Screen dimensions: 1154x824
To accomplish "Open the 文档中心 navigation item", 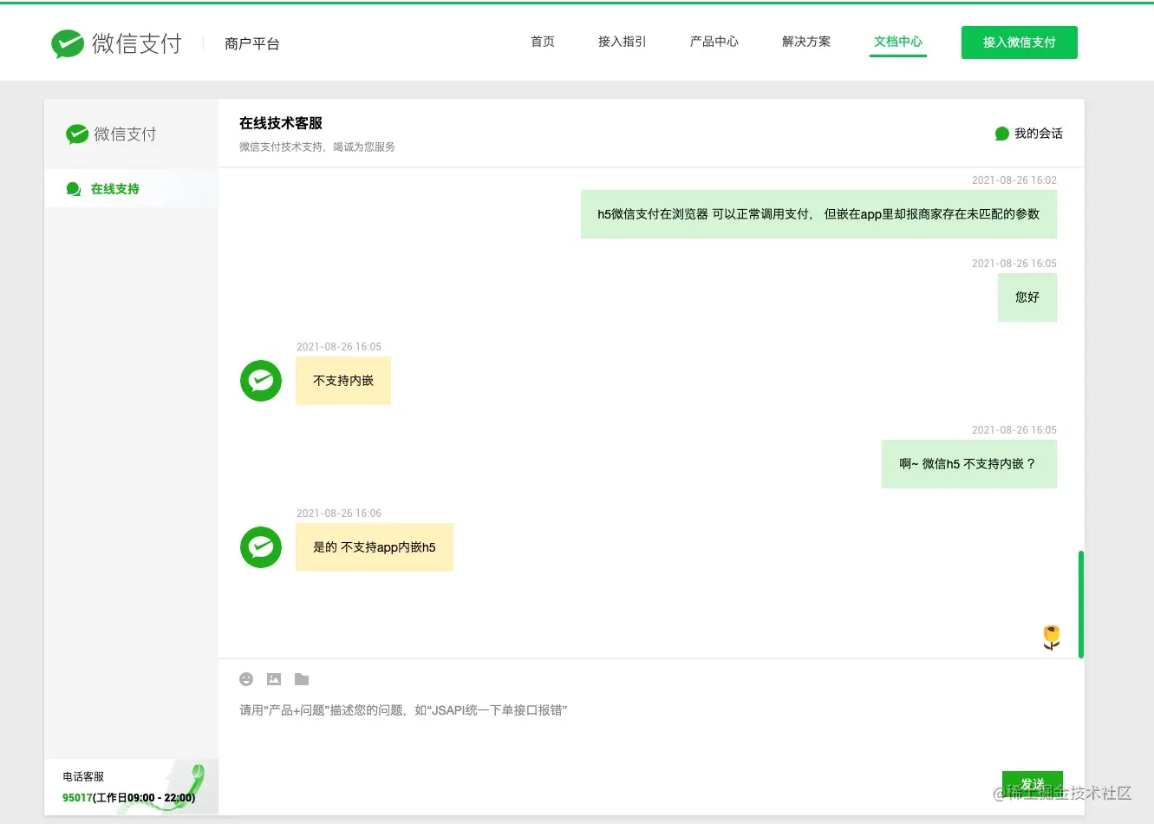I will (898, 42).
